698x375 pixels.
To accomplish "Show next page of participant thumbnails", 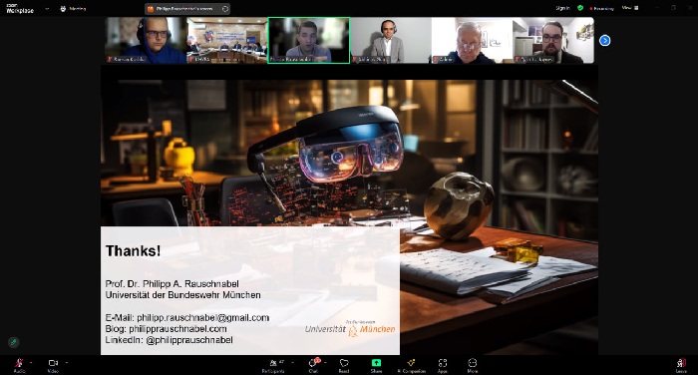I will click(x=604, y=41).
